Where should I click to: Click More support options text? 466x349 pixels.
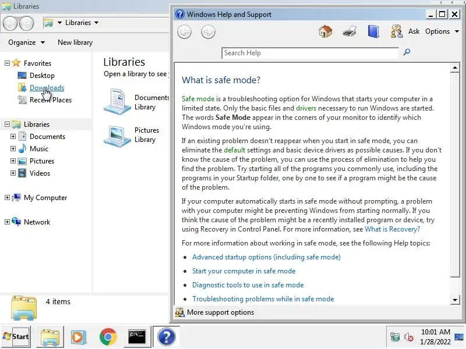point(220,312)
